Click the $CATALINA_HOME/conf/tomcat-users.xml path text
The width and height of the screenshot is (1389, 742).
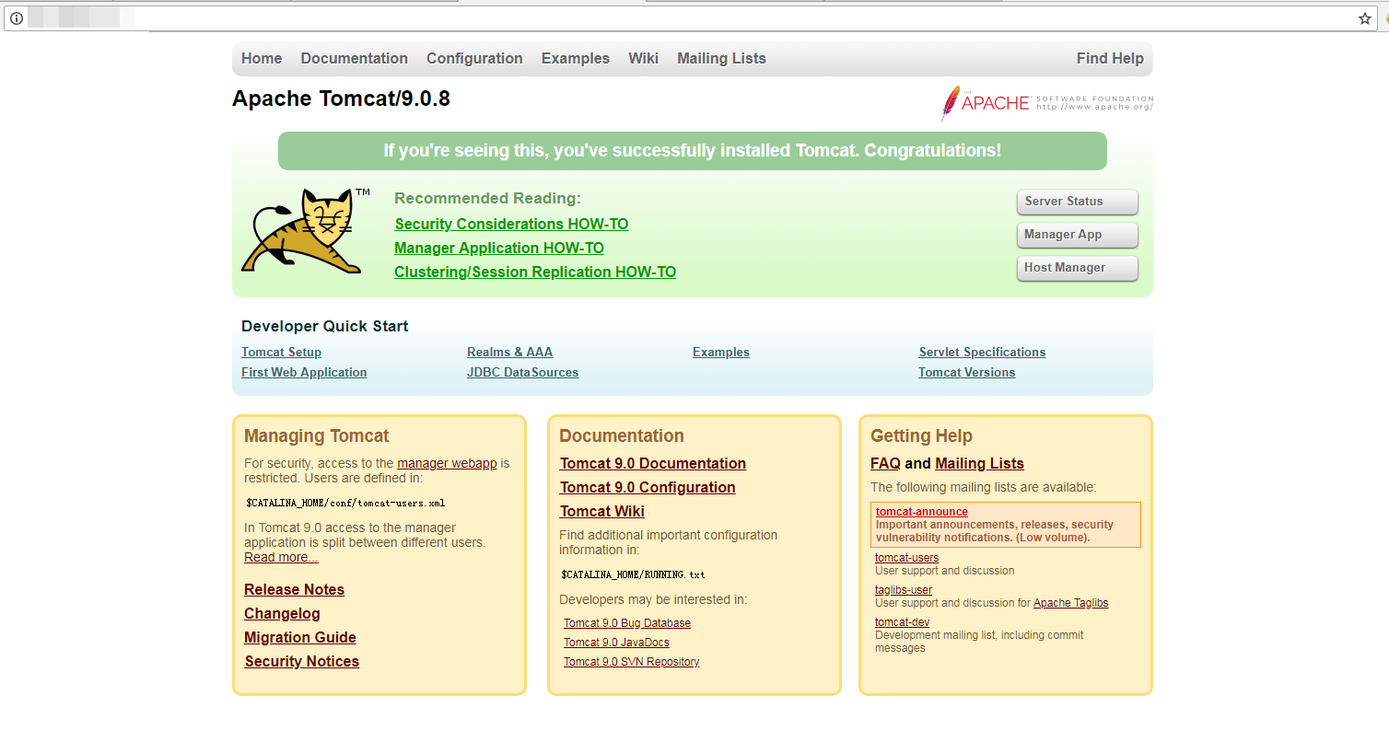coord(345,504)
